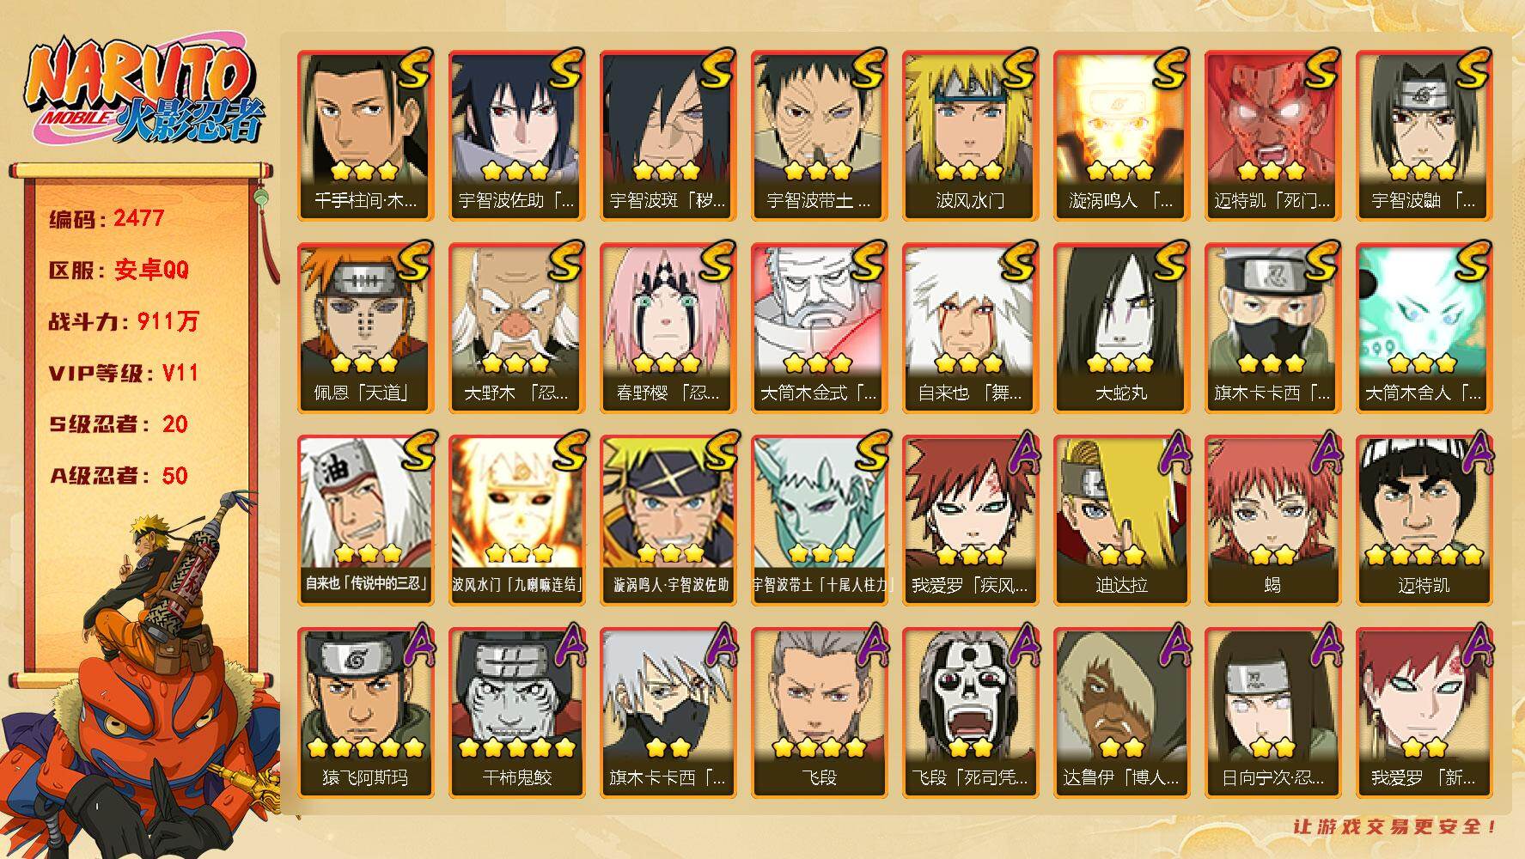Open the 飞段 A-rank ninja card
The image size is (1525, 859).
coord(819,712)
